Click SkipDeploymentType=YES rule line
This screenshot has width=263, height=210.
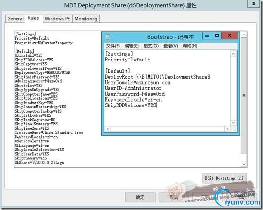[38, 68]
